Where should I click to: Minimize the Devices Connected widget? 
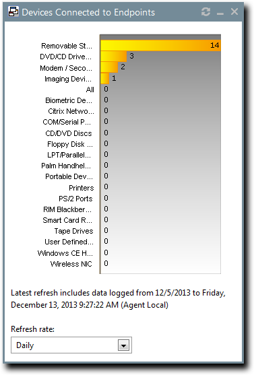tap(220, 13)
